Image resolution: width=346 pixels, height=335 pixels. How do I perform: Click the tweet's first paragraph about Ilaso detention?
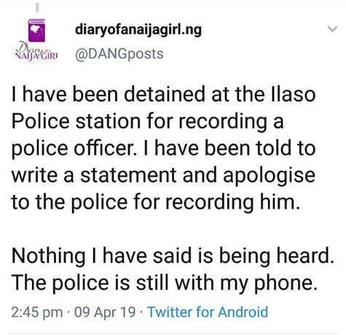(163, 148)
